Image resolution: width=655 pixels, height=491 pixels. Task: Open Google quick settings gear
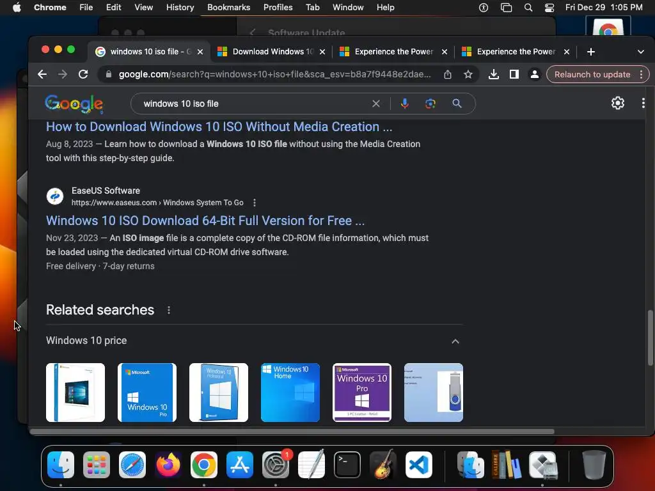point(617,103)
